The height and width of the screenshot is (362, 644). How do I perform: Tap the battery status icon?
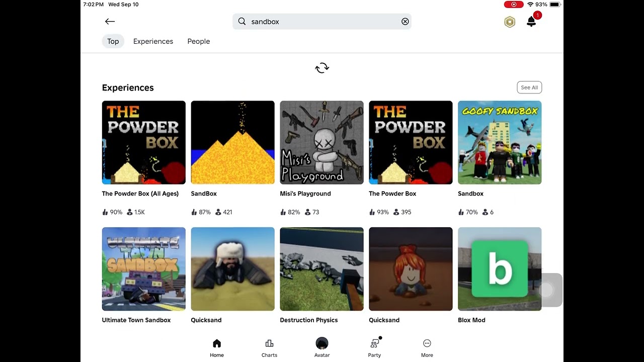[555, 5]
